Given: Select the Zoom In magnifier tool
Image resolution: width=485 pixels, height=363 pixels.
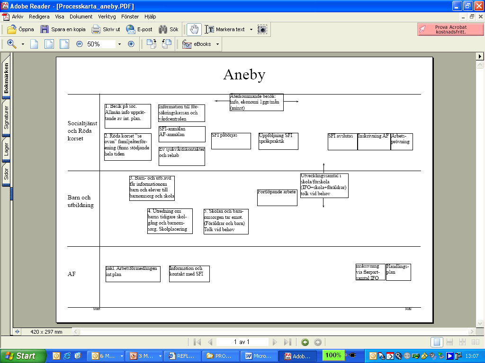Looking at the screenshot, I should point(12,44).
